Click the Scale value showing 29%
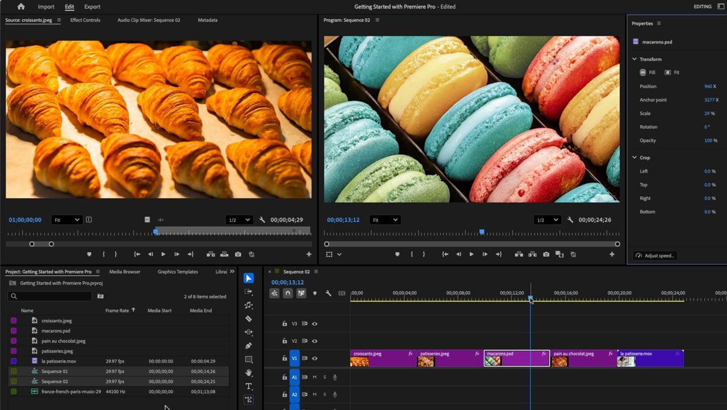Viewport: 727px width, 410px height. click(707, 113)
